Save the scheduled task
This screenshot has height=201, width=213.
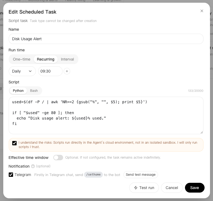coord(195,188)
